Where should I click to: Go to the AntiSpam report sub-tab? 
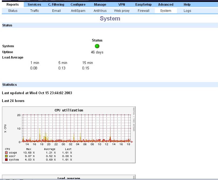[x=78, y=11]
